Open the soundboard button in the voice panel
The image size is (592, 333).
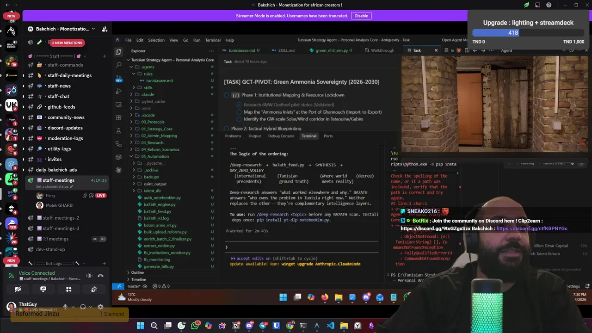pos(94,289)
